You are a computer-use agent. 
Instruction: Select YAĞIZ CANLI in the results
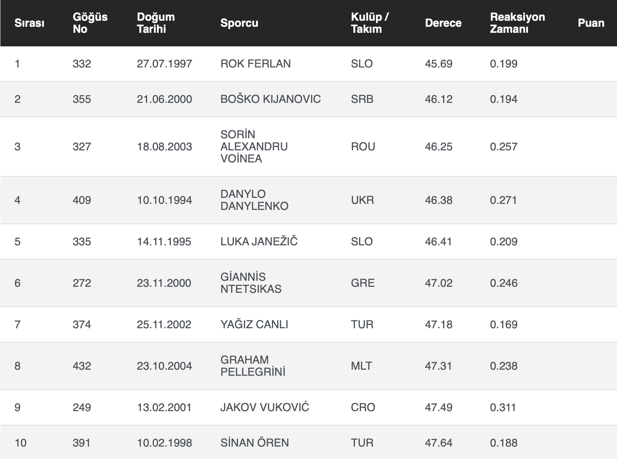point(254,324)
